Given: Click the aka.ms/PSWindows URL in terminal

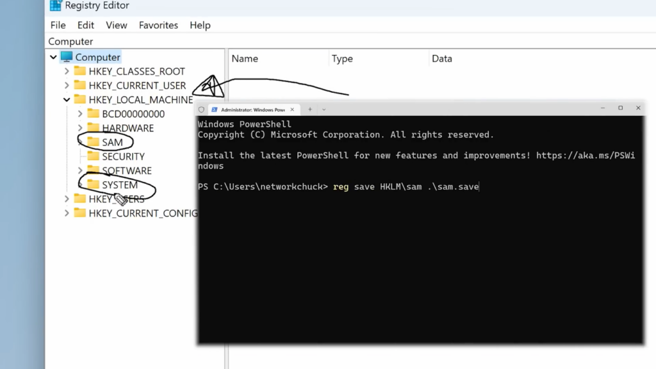Looking at the screenshot, I should point(586,156).
